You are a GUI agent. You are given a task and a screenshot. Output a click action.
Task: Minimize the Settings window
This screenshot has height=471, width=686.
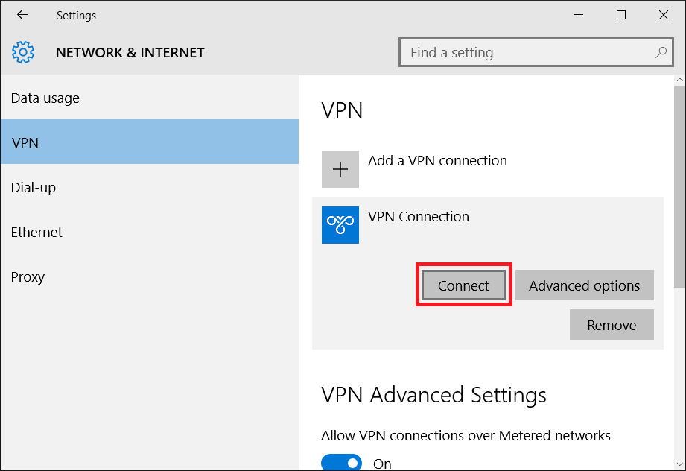579,15
